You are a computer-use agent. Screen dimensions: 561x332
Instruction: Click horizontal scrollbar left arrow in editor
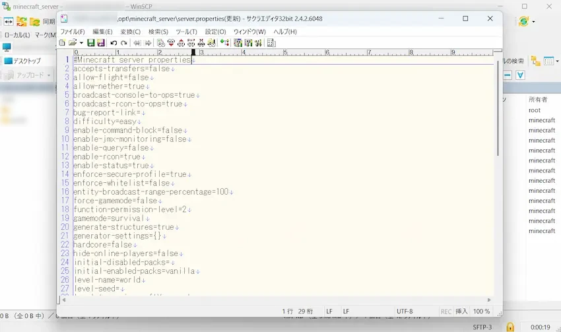pyautogui.click(x=64, y=300)
